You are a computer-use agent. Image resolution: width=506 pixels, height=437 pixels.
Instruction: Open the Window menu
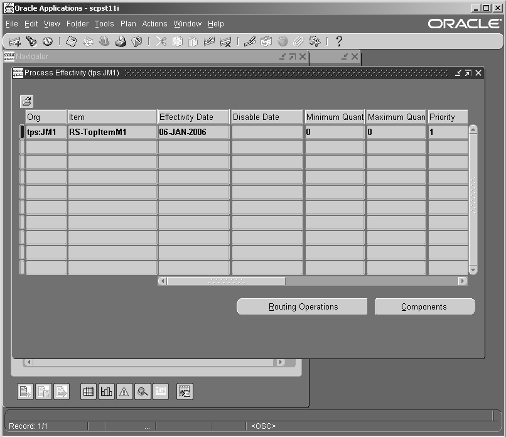[x=188, y=24]
